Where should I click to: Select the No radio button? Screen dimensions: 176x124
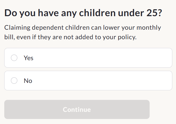(14, 81)
